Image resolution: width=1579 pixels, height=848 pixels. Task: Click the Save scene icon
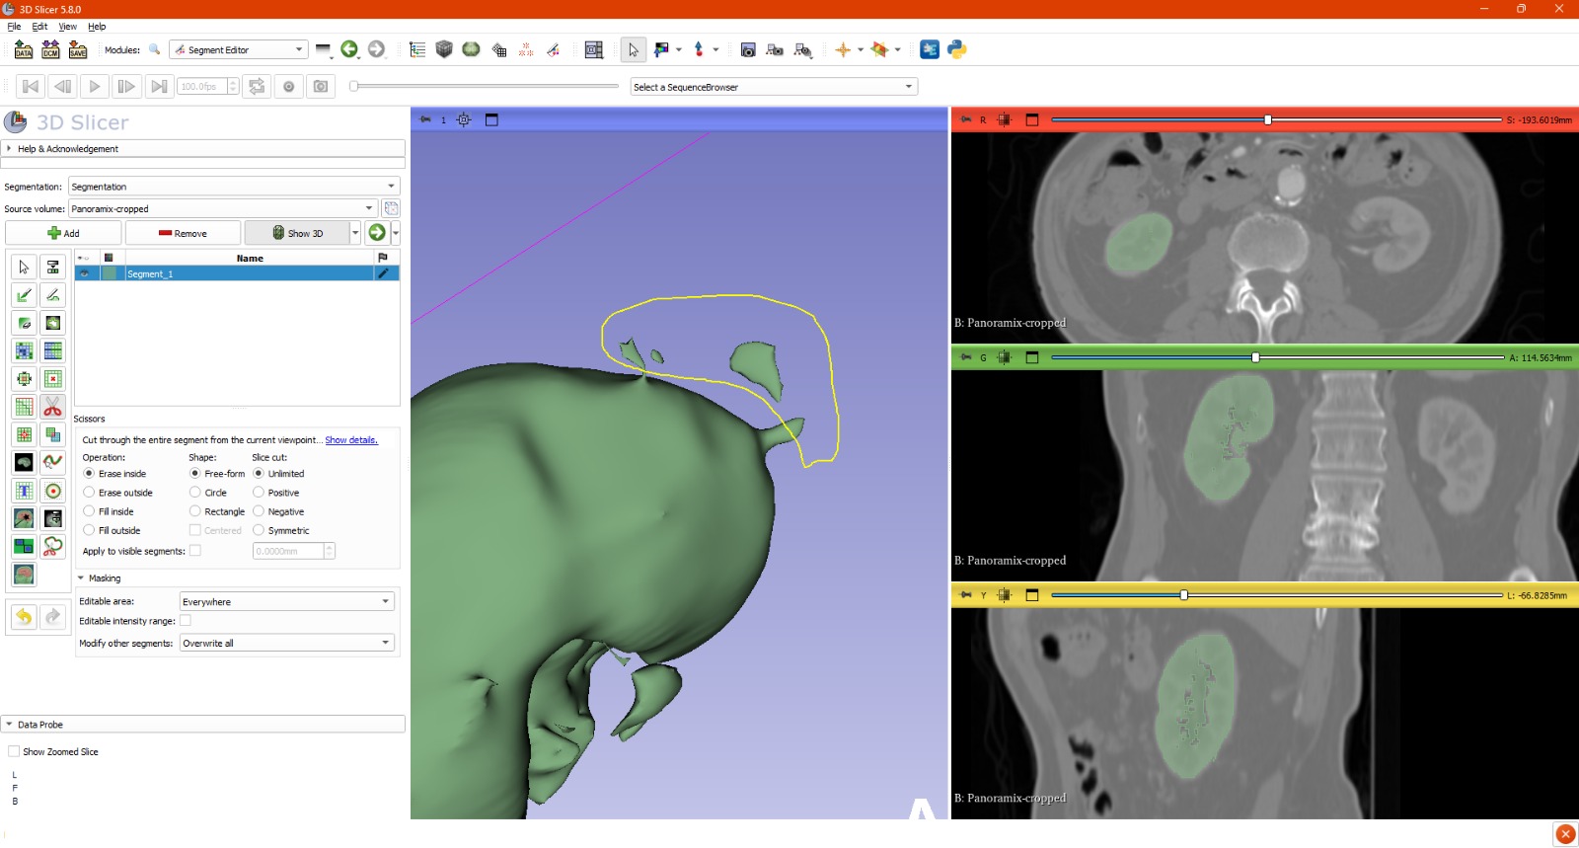coord(78,49)
